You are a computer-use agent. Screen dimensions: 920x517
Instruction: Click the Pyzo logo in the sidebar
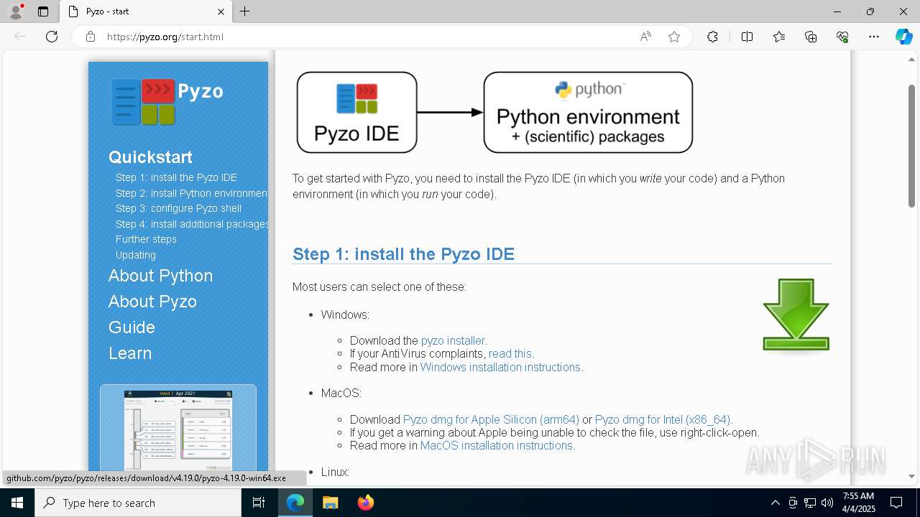pos(167,101)
